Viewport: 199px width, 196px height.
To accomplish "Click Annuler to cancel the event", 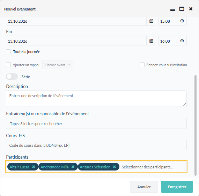I will tap(144, 187).
